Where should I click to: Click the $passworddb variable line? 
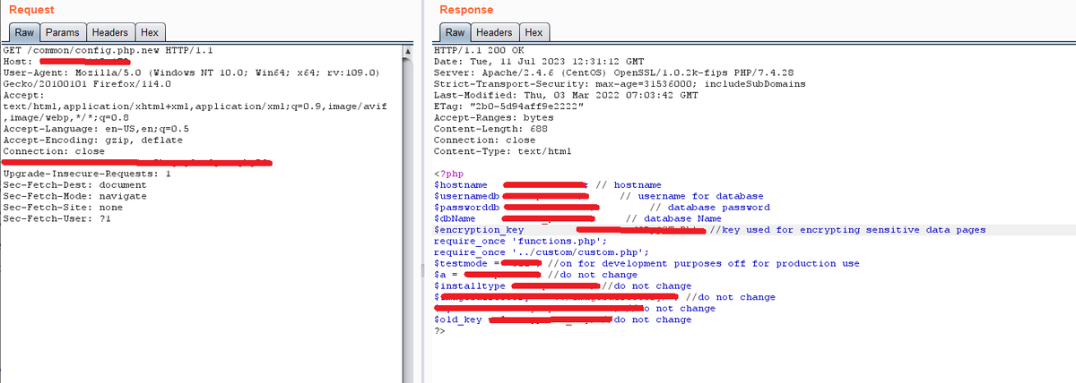[601, 207]
